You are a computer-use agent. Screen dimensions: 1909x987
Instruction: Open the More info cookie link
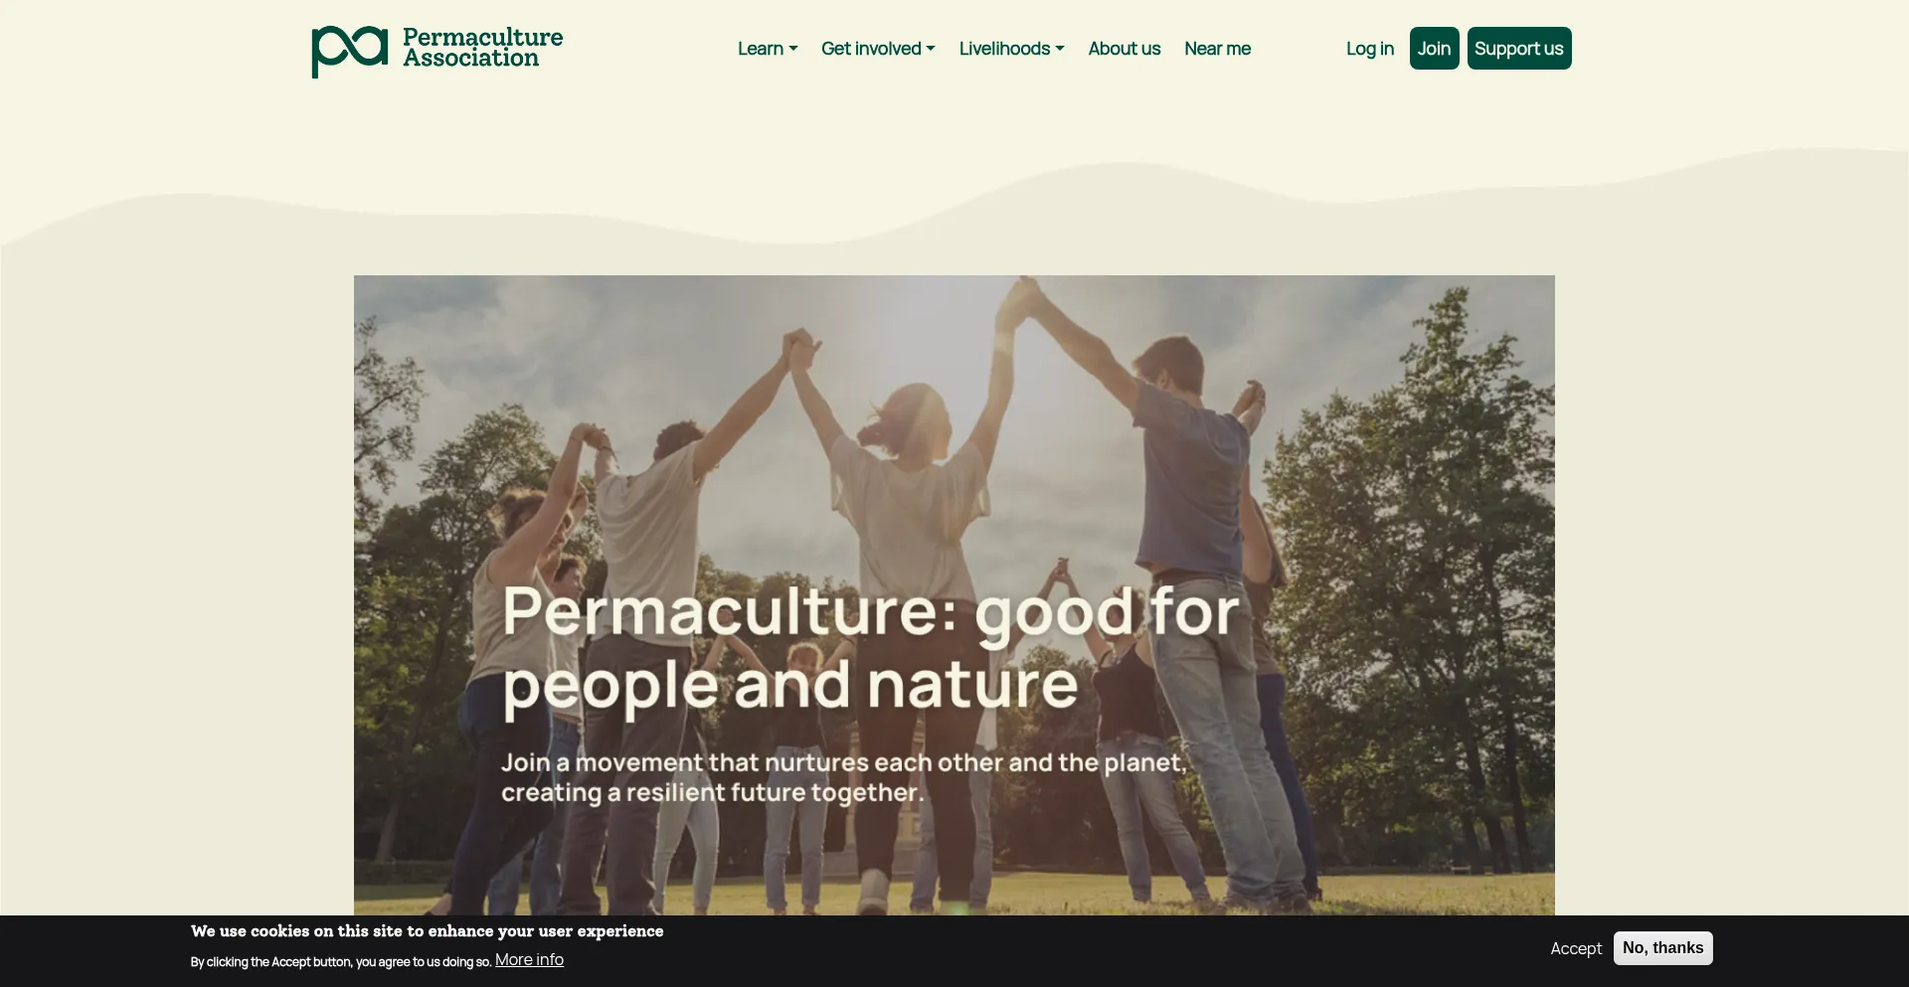point(529,960)
